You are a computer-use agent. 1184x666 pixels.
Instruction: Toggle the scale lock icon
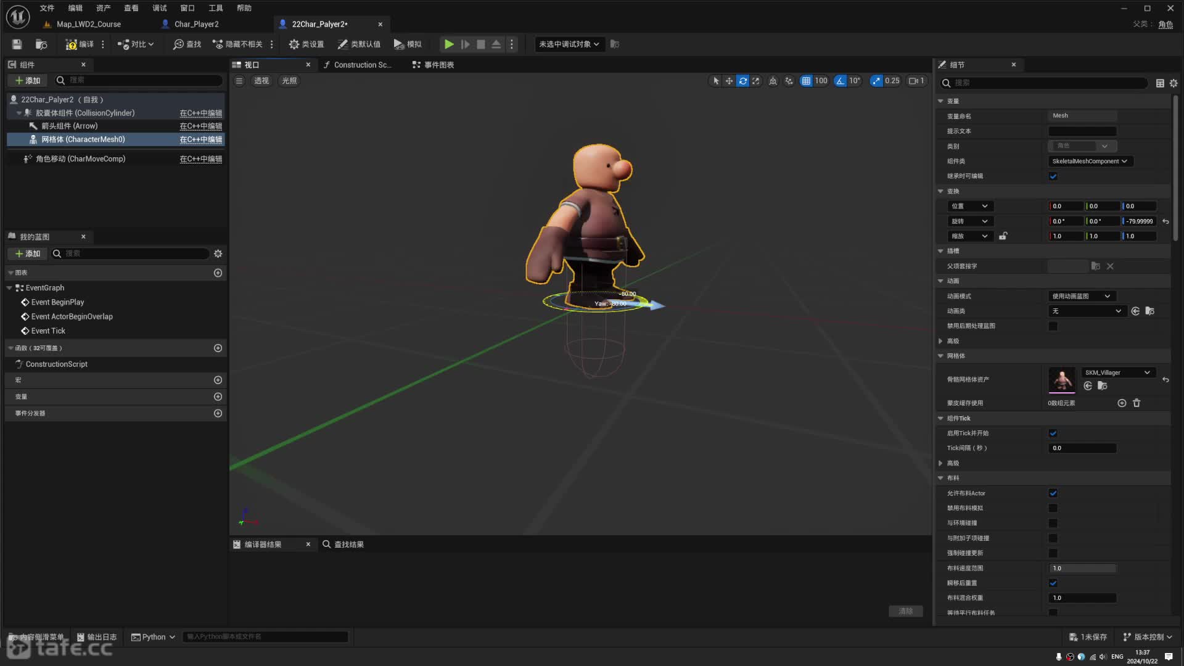(1003, 236)
